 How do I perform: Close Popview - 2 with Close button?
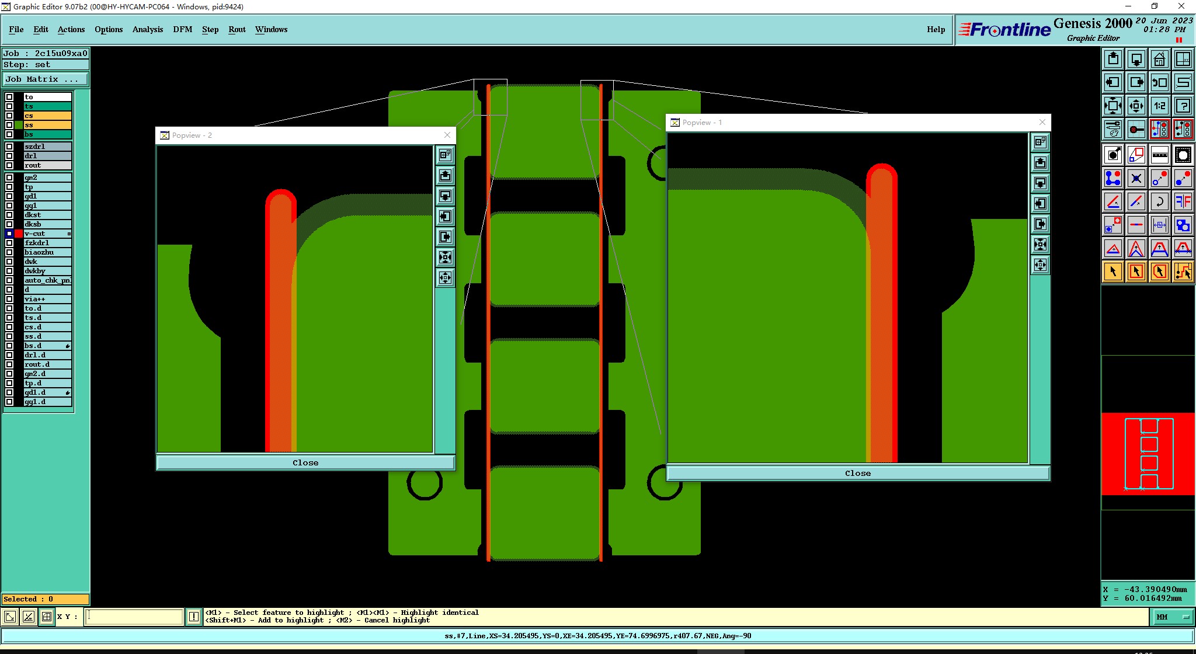coord(305,462)
